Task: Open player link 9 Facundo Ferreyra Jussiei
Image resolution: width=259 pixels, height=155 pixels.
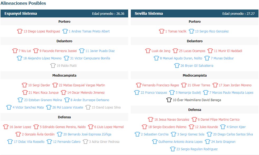Action: click(58, 51)
